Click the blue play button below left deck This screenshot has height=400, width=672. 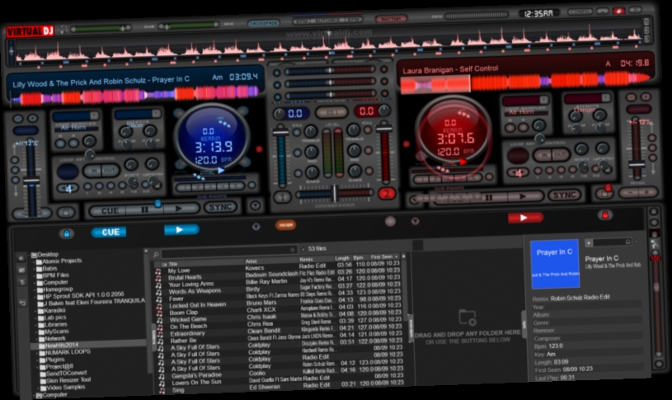pos(181,230)
